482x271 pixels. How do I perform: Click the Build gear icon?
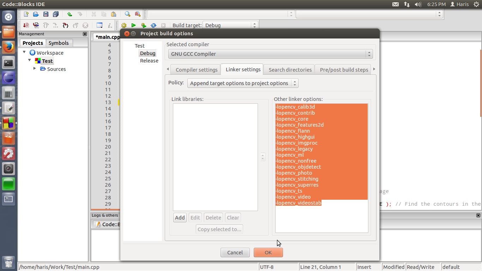pos(124,25)
